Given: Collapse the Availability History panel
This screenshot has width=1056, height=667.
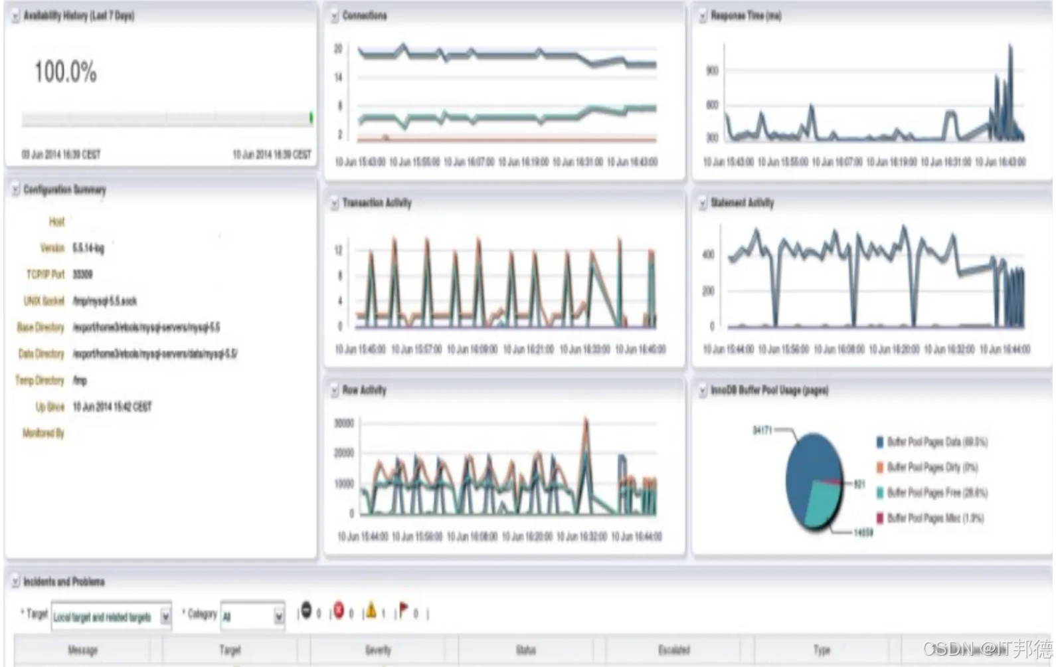Looking at the screenshot, I should tap(15, 17).
